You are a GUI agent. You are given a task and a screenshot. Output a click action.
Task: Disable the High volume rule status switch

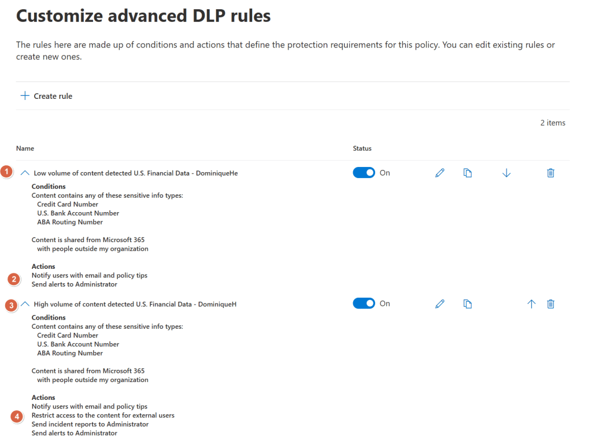point(364,303)
